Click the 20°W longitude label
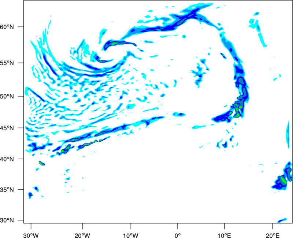The width and height of the screenshot is (293, 238). pyautogui.click(x=82, y=235)
